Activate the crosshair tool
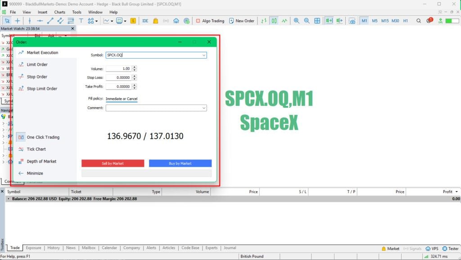The image size is (461, 260). click(18, 21)
